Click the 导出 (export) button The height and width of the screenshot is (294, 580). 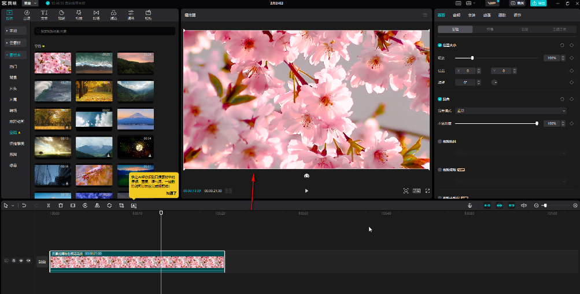pos(538,3)
